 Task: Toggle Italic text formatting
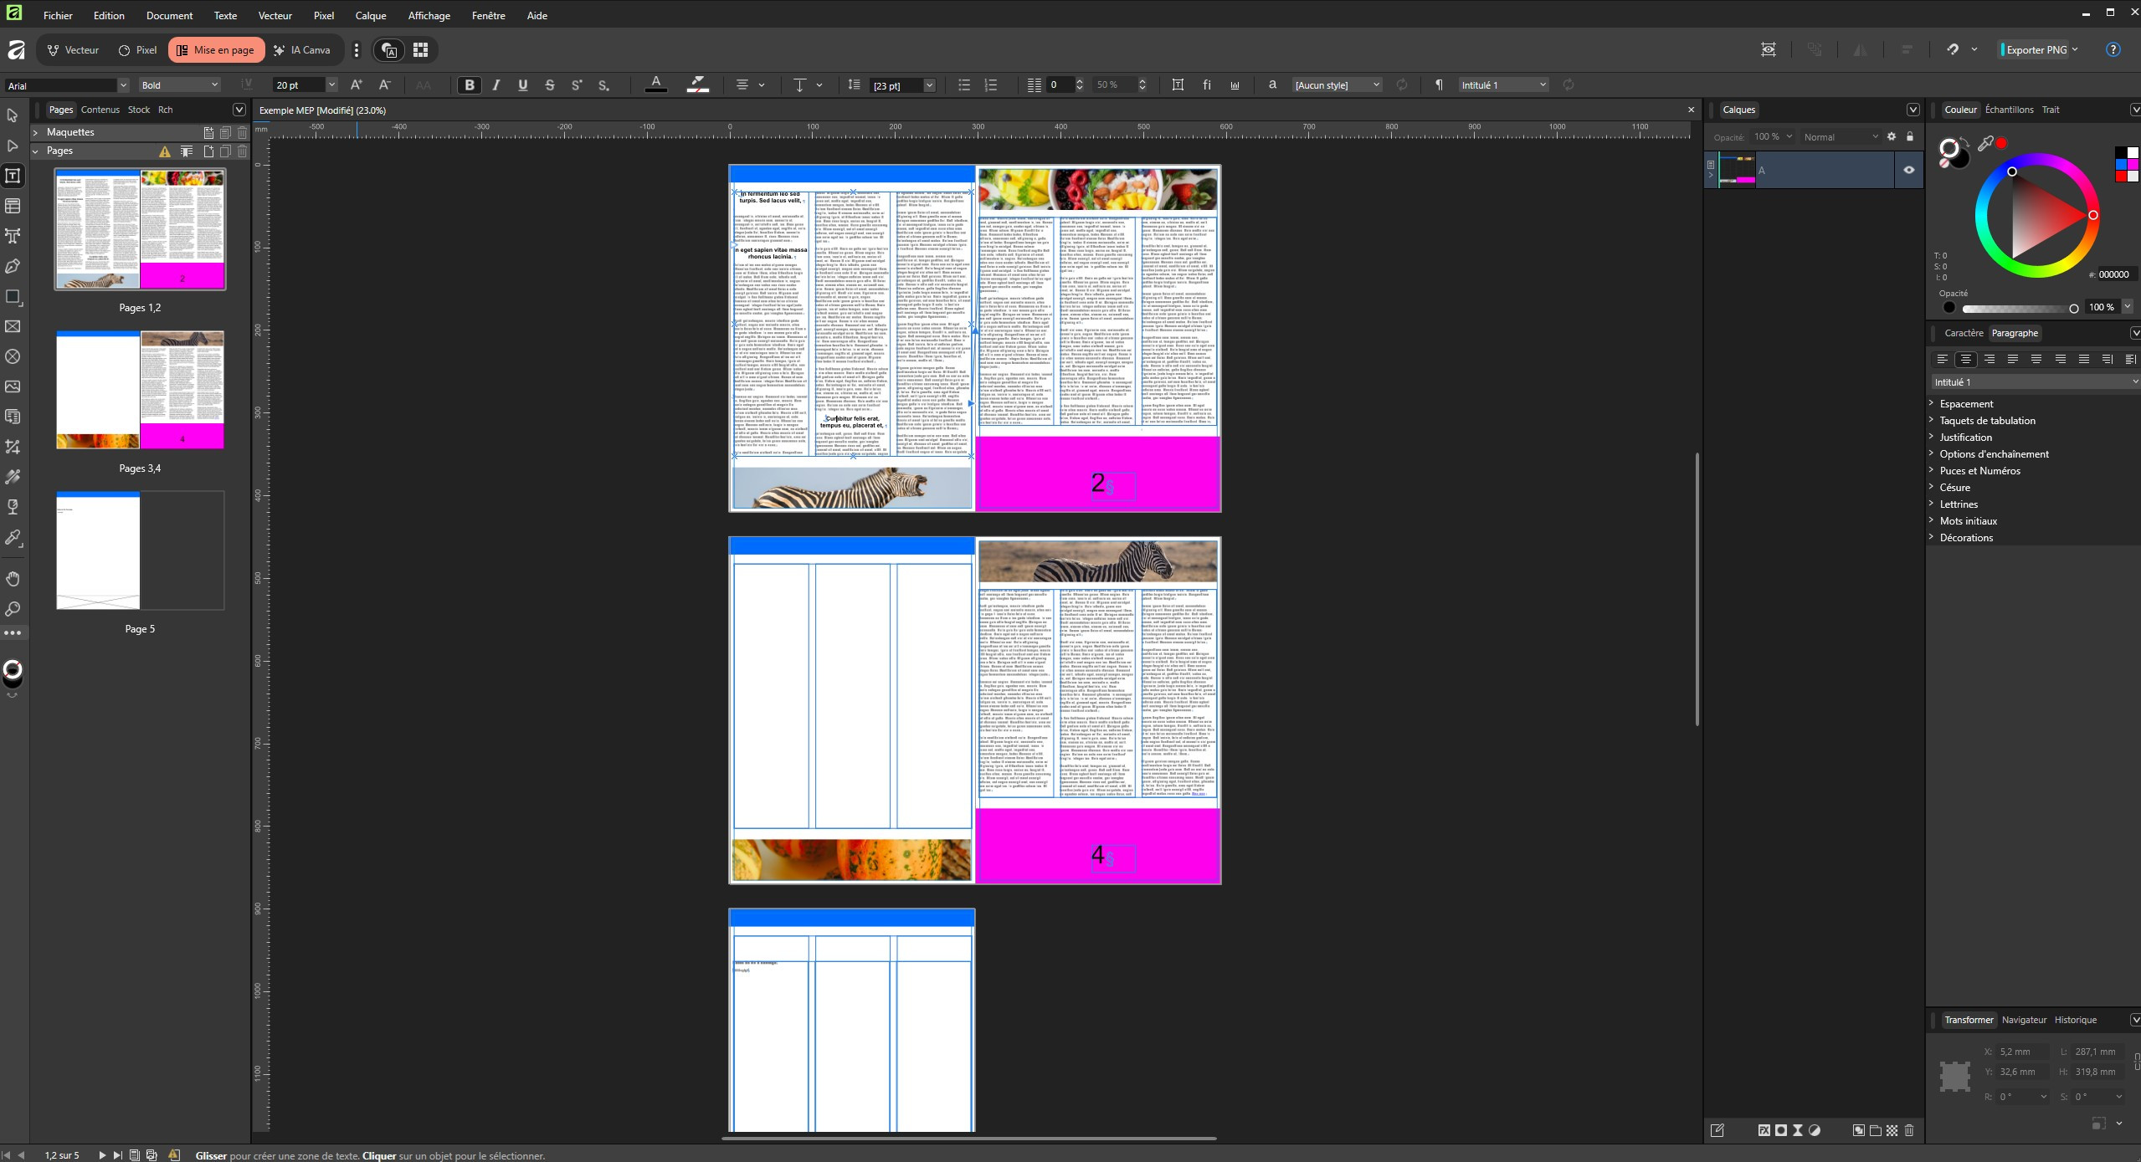pyautogui.click(x=496, y=84)
